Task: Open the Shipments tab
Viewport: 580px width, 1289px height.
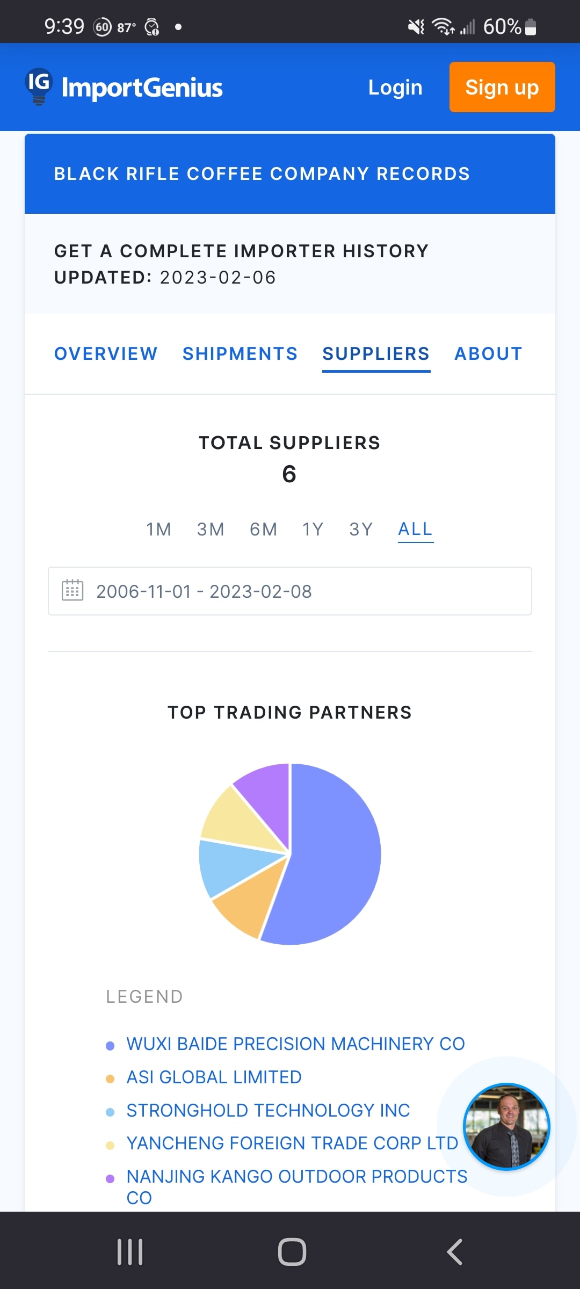Action: click(240, 354)
